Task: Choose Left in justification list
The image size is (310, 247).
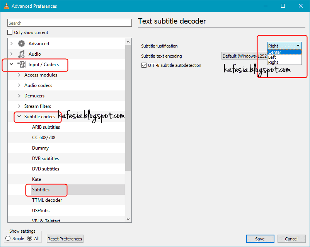Action: [284, 57]
